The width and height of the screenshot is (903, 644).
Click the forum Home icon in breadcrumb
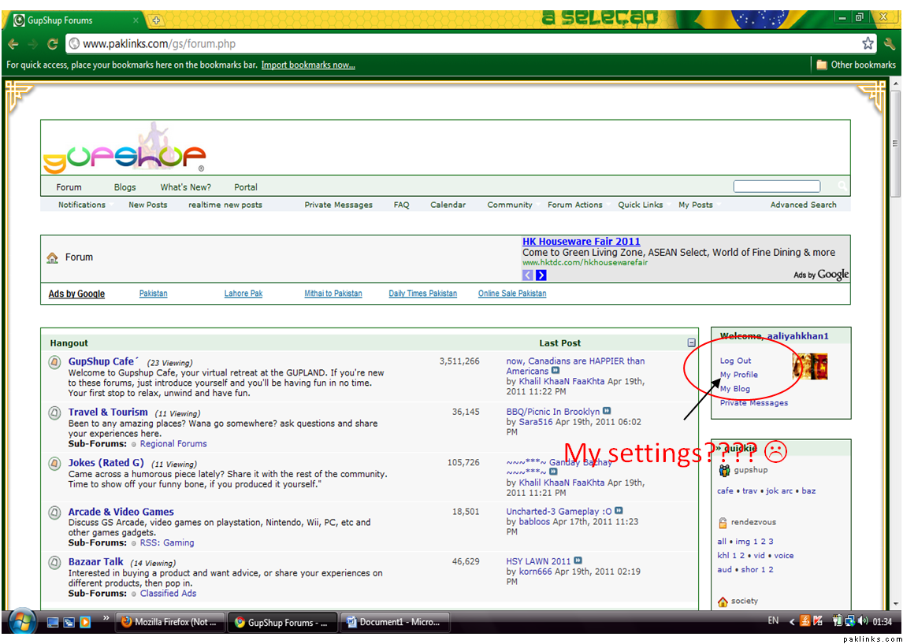click(53, 257)
